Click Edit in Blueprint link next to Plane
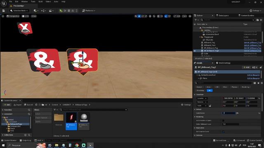The height and width of the screenshot is (148, 264). 253,79
